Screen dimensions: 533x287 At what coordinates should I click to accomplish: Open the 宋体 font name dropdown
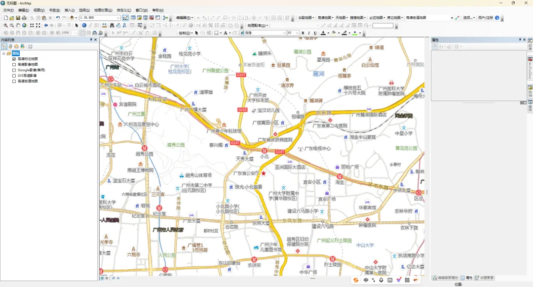[x=284, y=33]
